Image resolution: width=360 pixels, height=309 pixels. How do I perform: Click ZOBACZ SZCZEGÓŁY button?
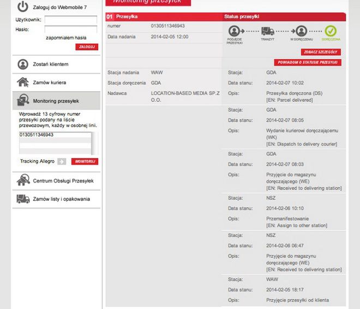pyautogui.click(x=321, y=52)
